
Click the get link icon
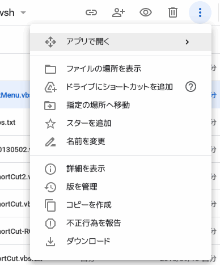91,12
